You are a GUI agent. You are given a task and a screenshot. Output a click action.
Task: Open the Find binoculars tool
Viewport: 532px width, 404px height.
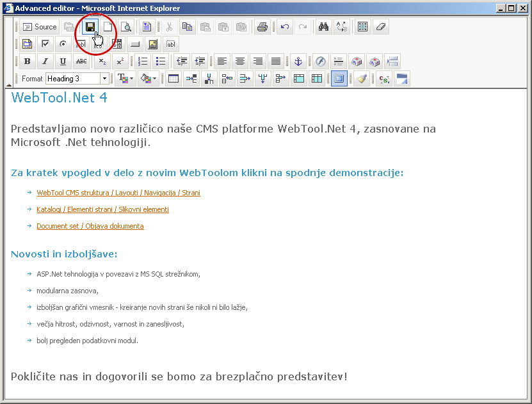(323, 27)
